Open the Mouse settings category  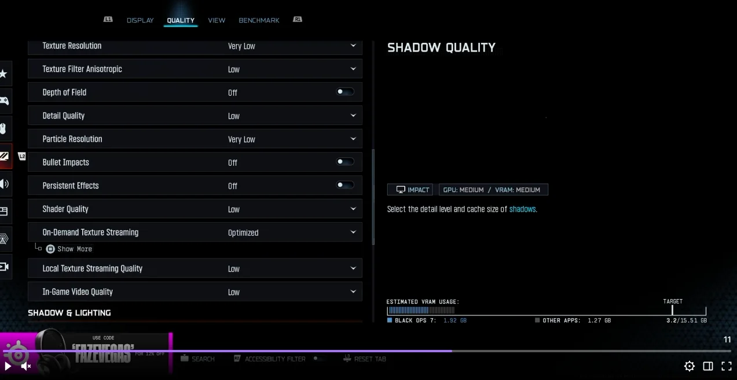pos(5,128)
